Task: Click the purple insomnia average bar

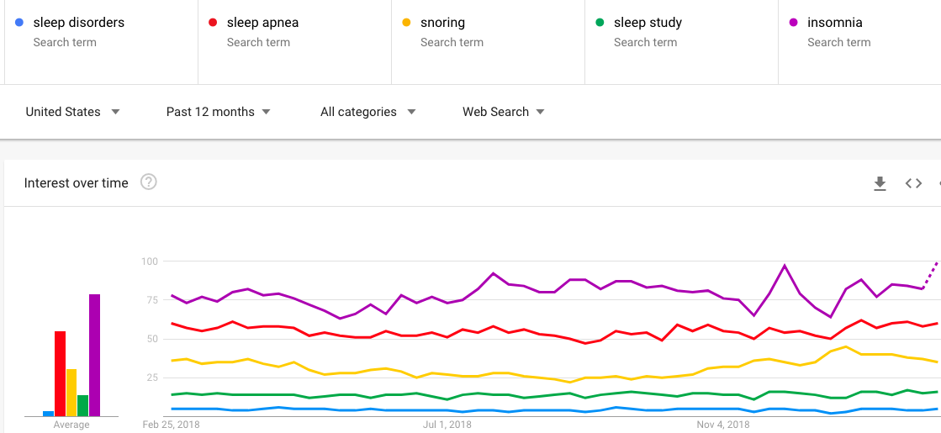Action: pos(95,355)
